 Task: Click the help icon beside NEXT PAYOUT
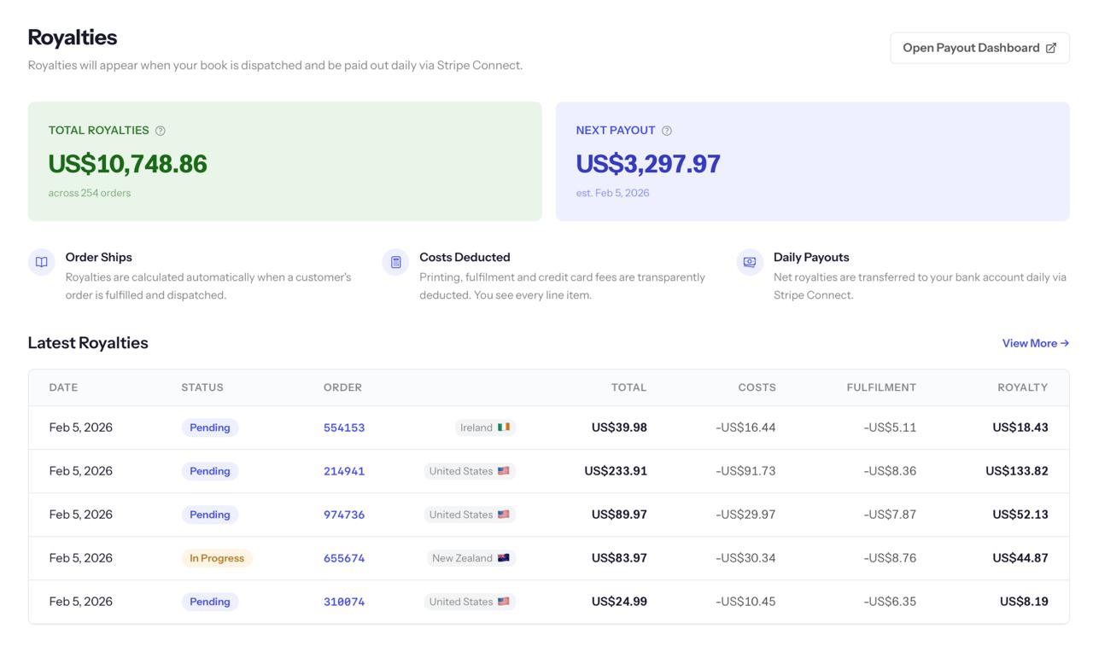[x=666, y=130]
